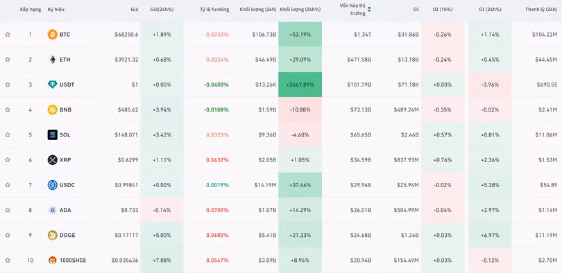Click ADA price change -0.14%

(x=162, y=210)
